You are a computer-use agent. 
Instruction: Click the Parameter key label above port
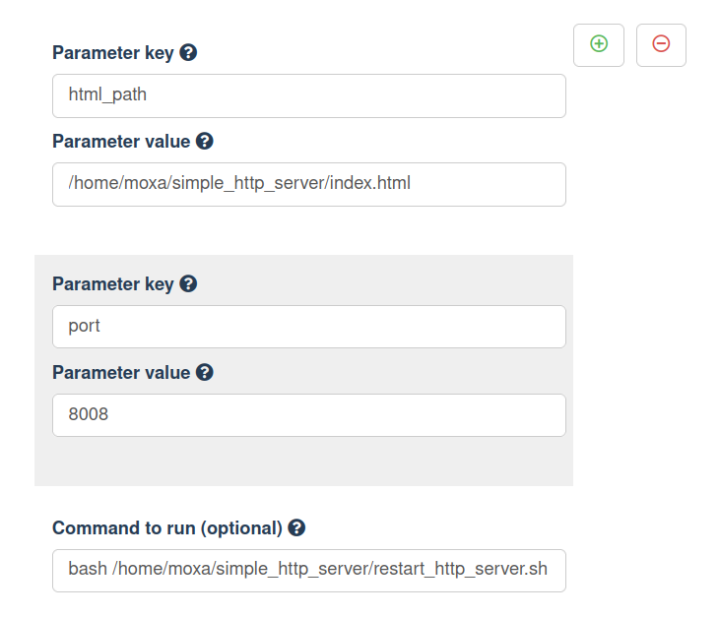pos(112,284)
